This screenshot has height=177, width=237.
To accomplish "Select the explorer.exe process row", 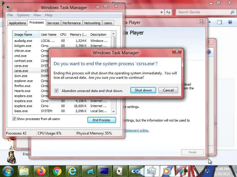I will tap(31, 81).
